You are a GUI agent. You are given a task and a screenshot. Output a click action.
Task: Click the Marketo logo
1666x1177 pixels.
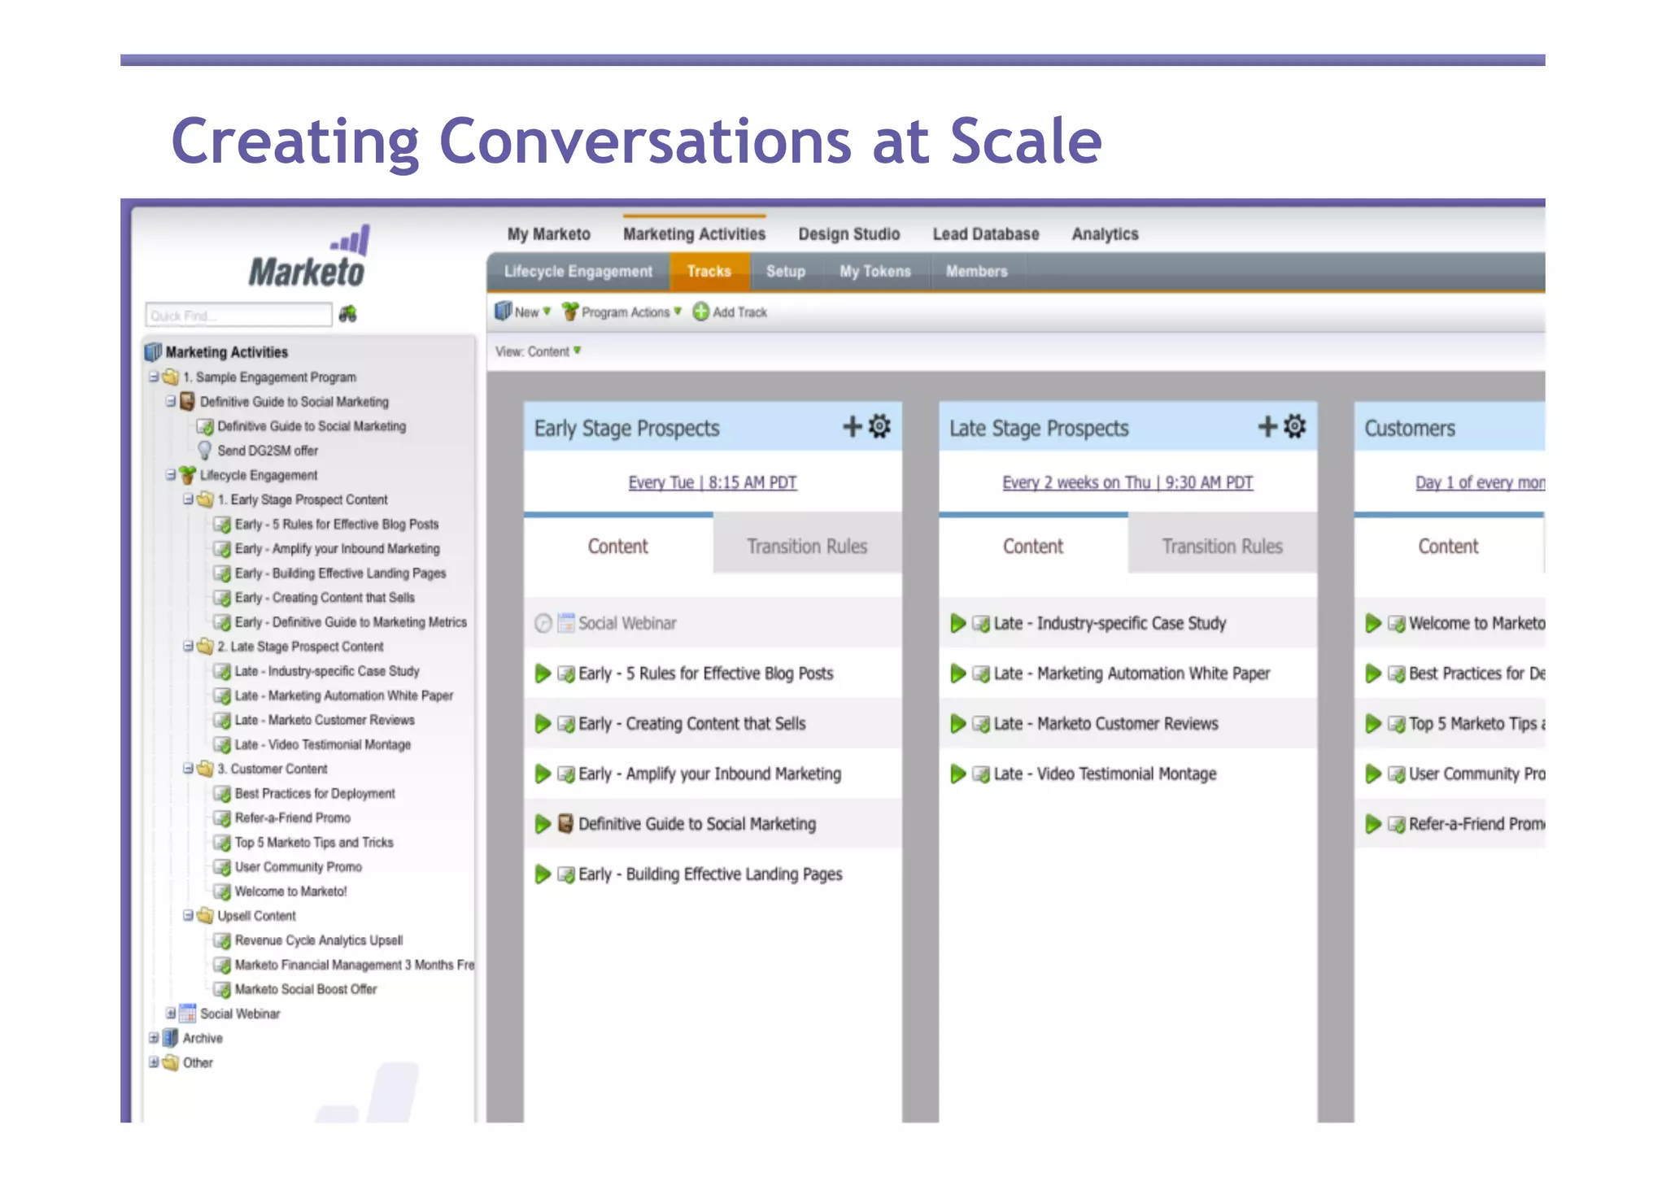308,257
